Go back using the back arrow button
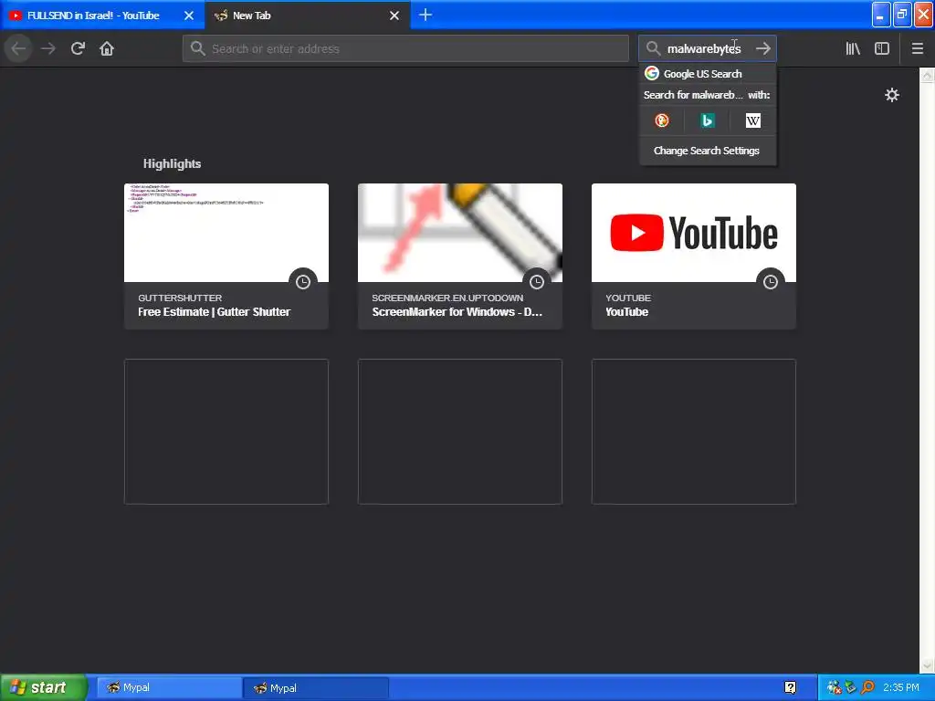This screenshot has width=935, height=701. (18, 48)
